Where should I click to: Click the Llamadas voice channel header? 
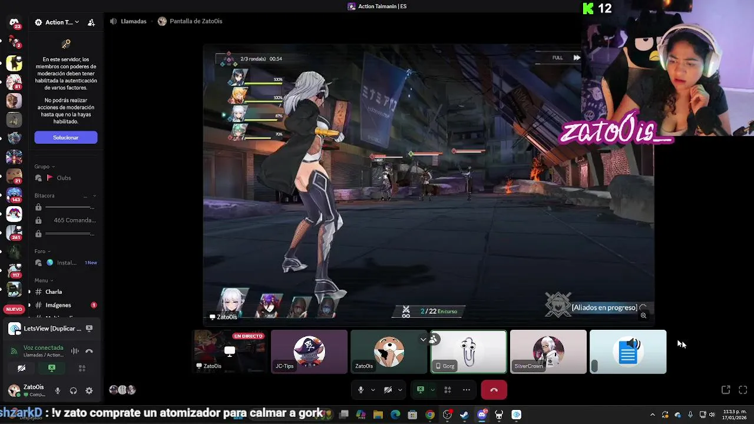pos(128,21)
